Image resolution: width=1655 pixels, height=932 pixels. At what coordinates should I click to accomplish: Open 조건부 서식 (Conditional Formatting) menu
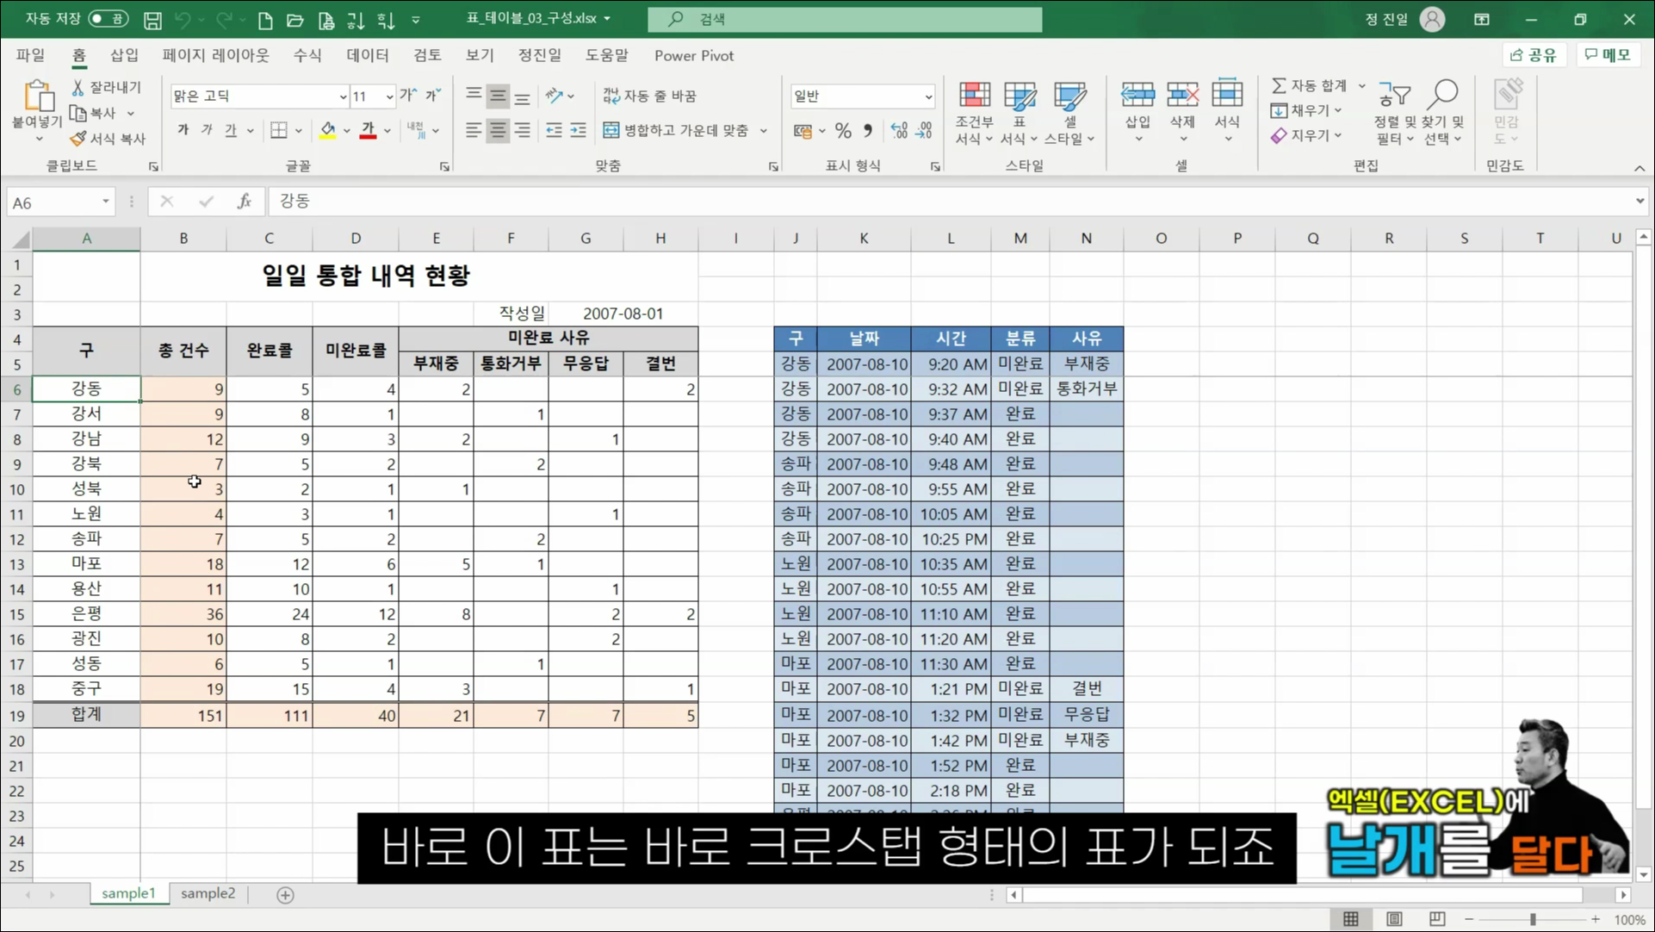(974, 113)
